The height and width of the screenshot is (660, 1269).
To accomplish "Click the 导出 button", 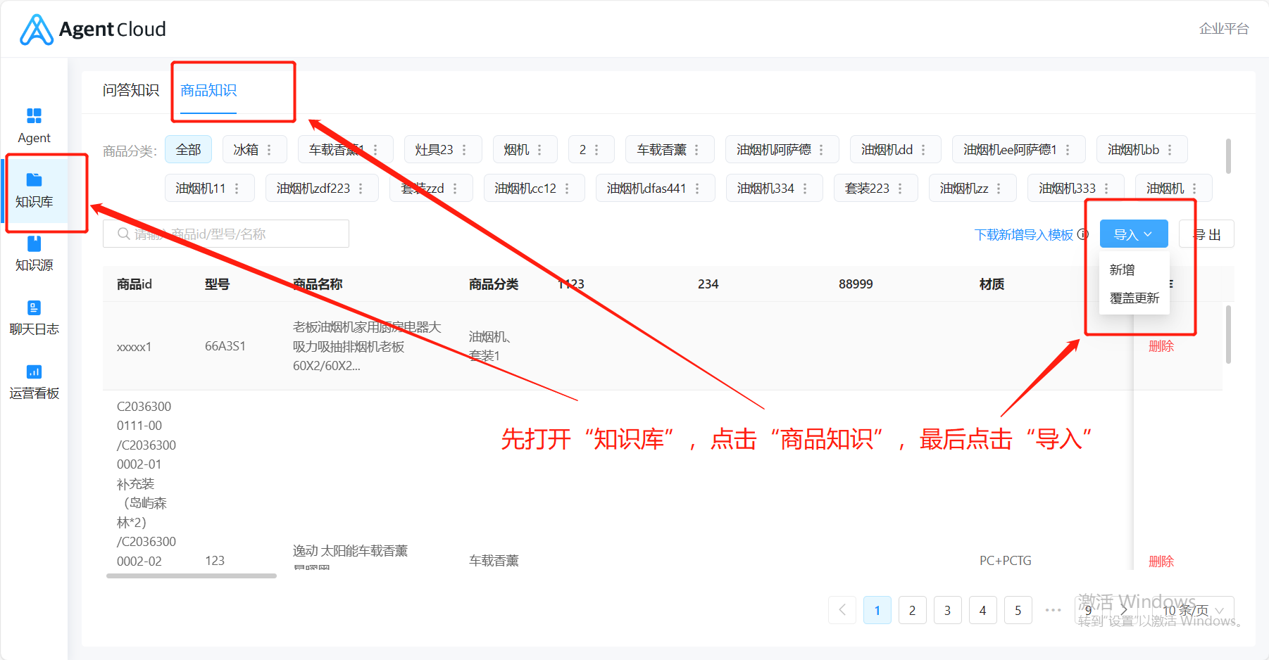I will [1207, 234].
